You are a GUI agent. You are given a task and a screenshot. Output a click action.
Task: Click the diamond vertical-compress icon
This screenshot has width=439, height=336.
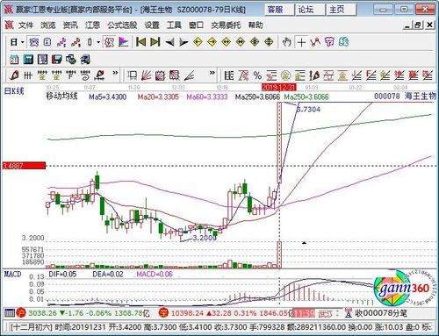(255, 42)
